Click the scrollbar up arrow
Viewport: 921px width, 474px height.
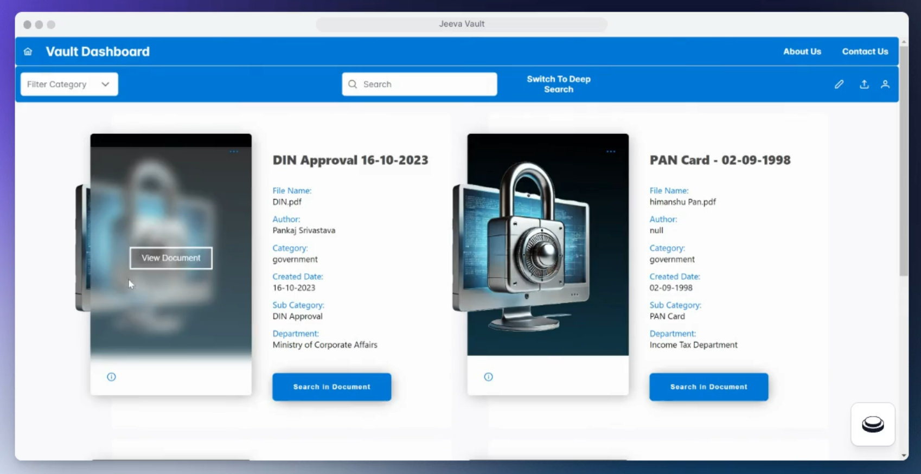point(904,42)
